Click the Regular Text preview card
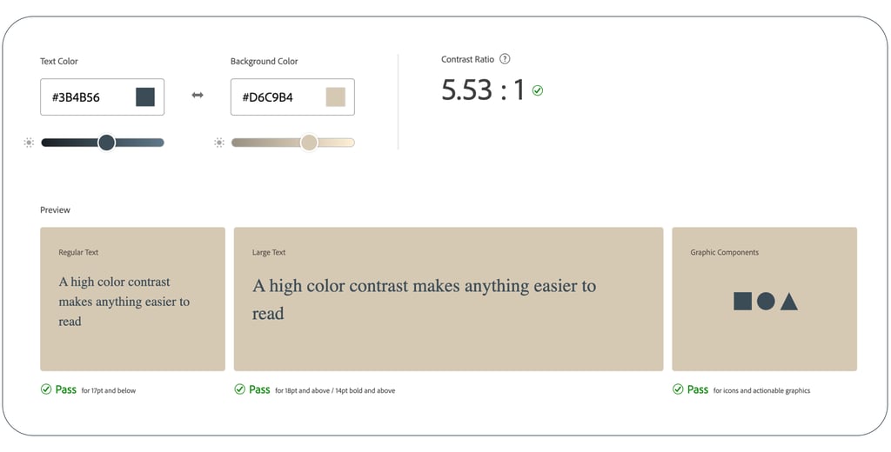Viewport: 891px width, 452px height. 132,339
